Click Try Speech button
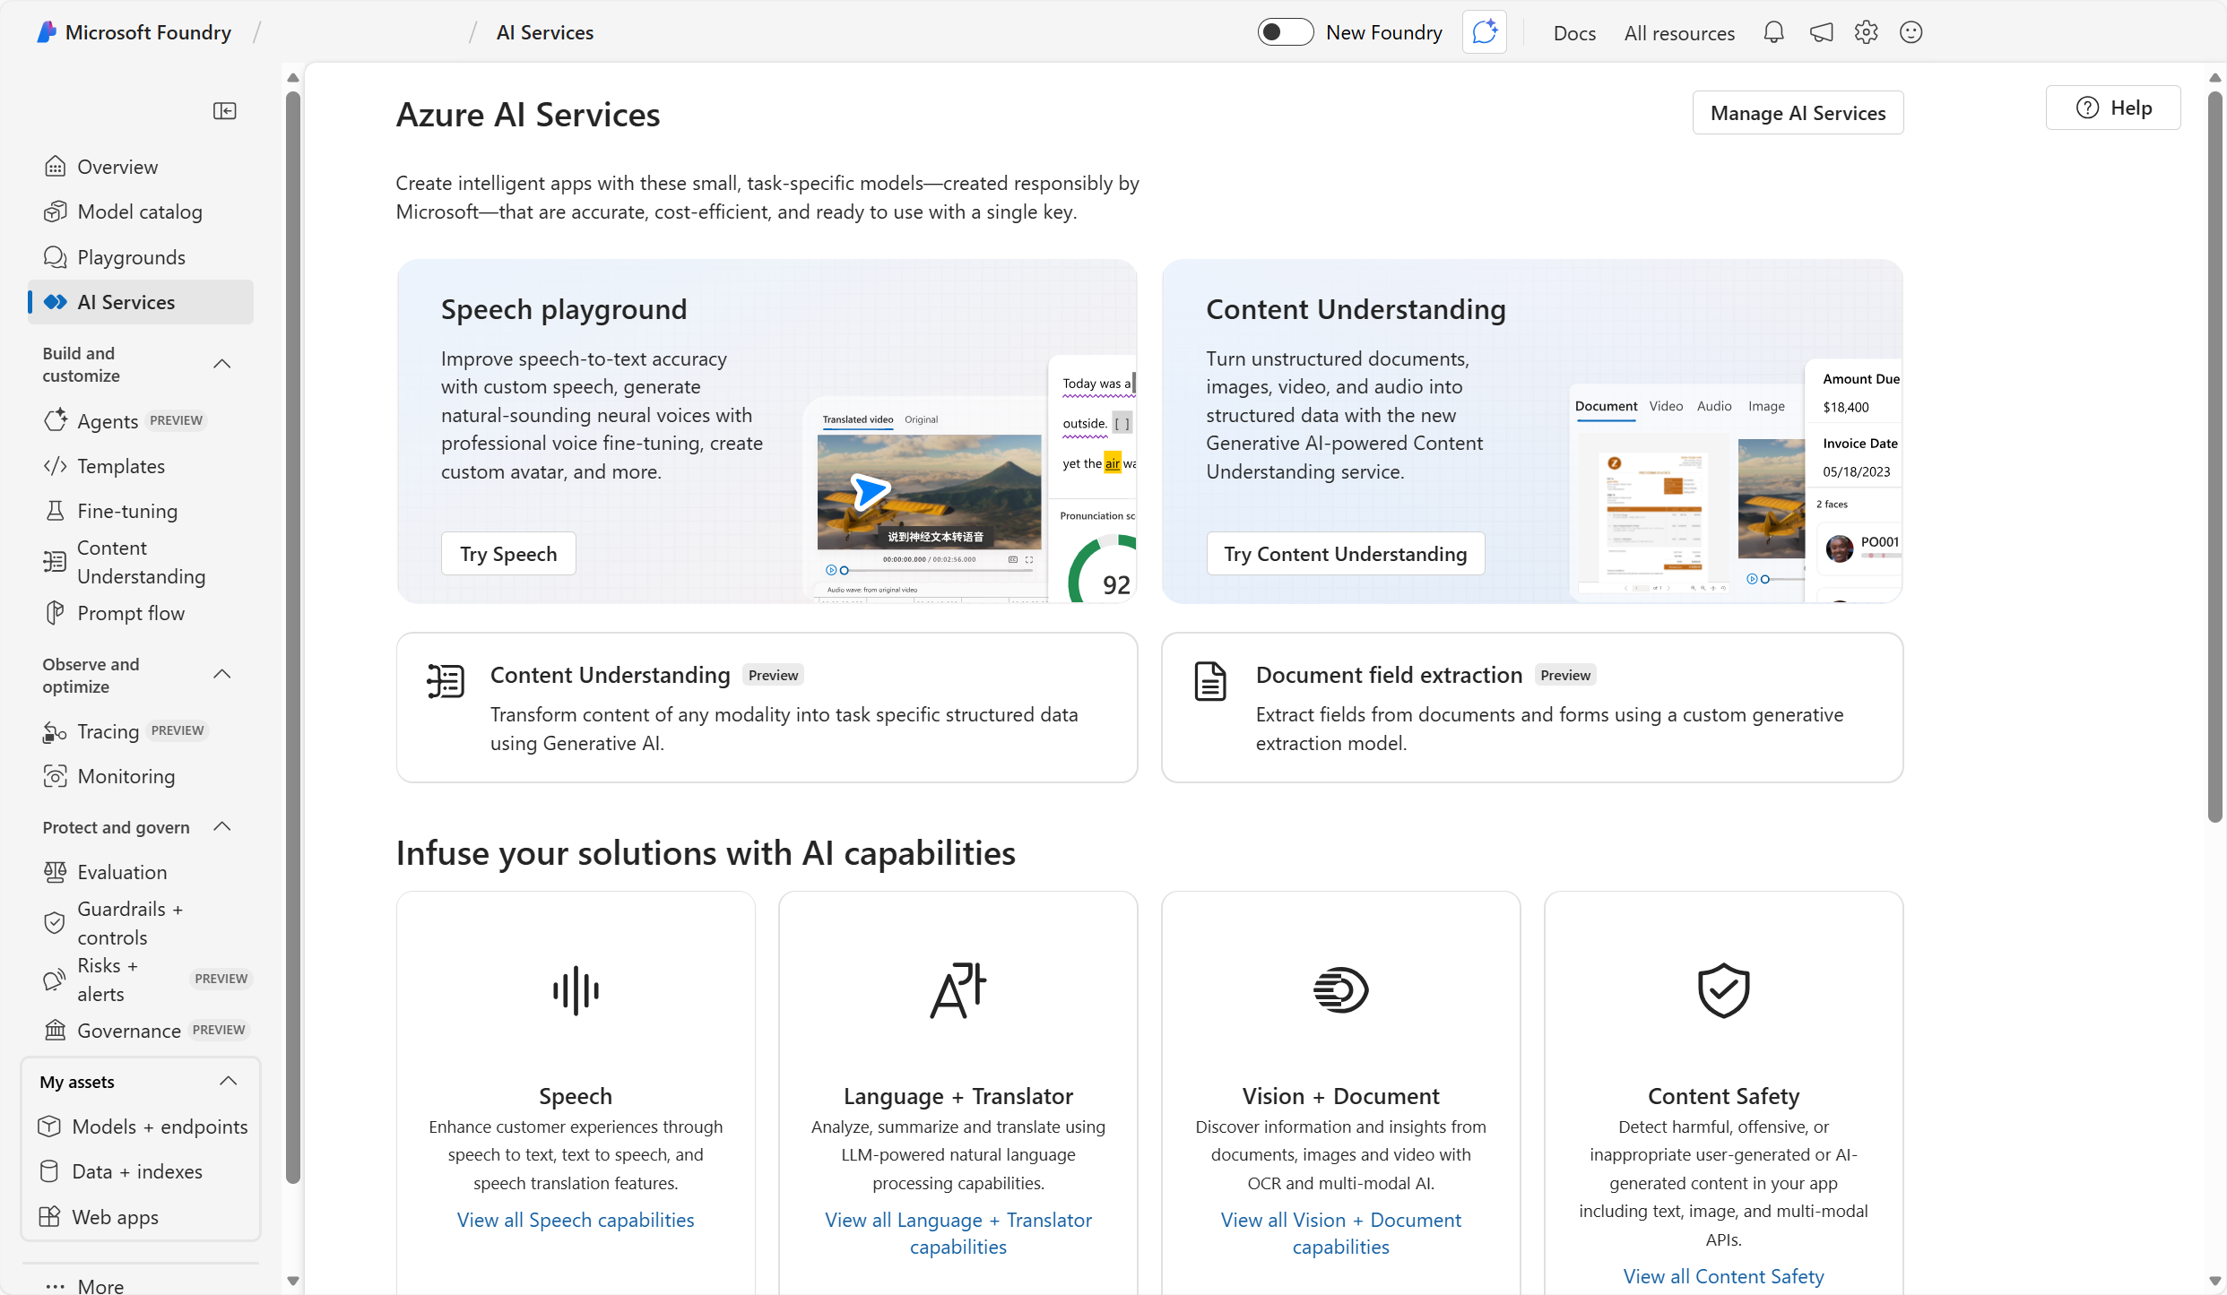The width and height of the screenshot is (2227, 1295). [x=507, y=553]
